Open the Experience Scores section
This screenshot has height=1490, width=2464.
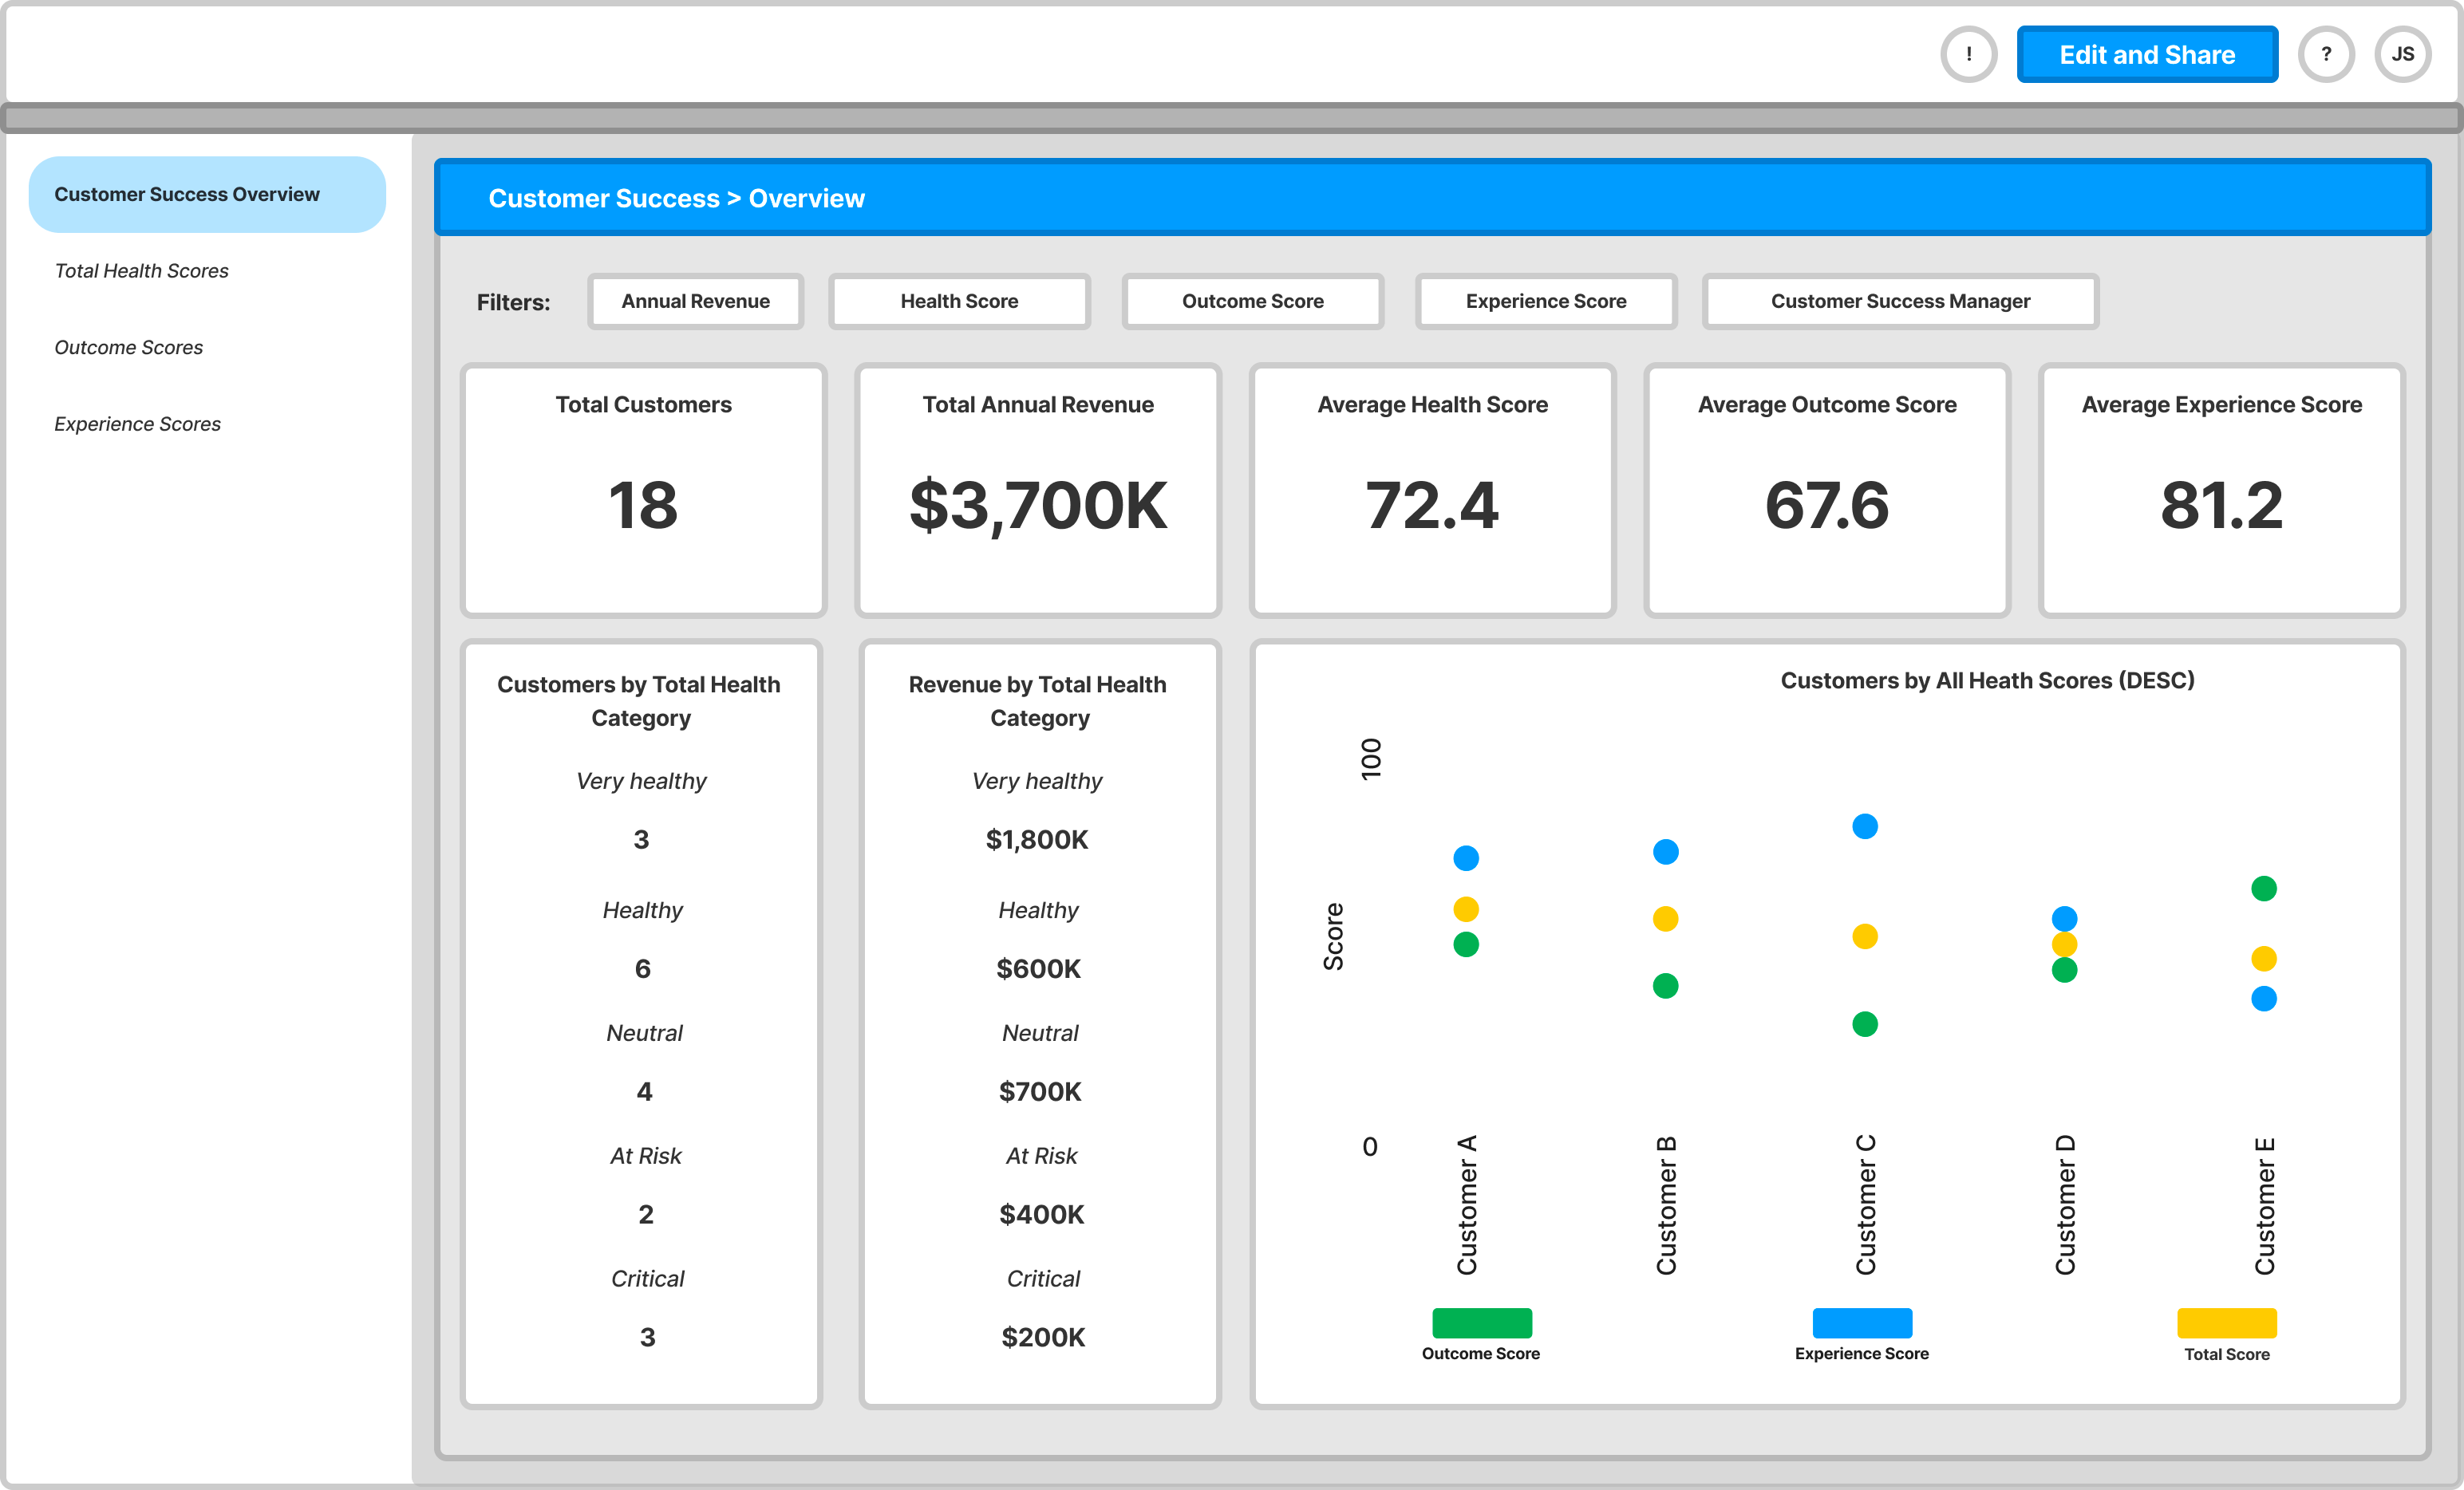point(137,423)
